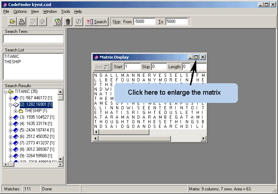Select result (5) -2434 187414 [1]

pyautogui.click(x=37, y=130)
